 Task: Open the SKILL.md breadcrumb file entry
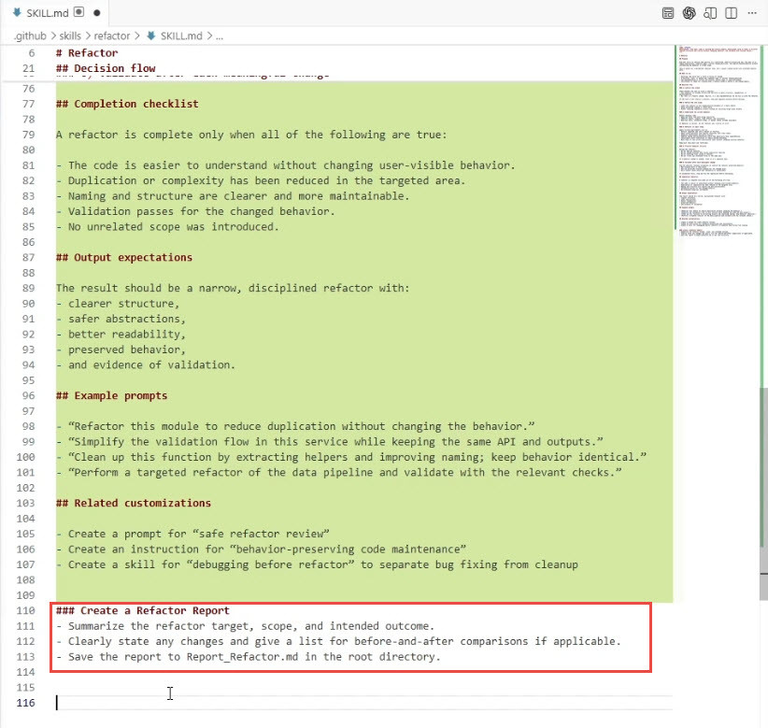(x=175, y=36)
